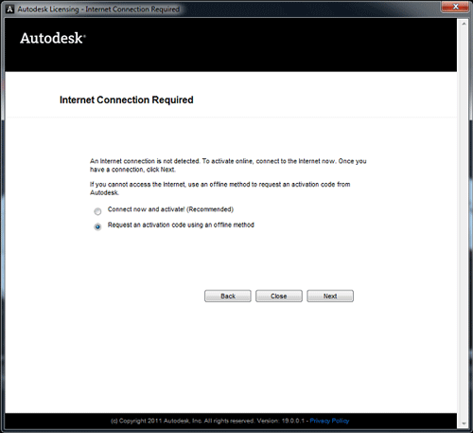Click the Autodesk 'A' title bar icon
This screenshot has height=433, width=473.
(x=9, y=9)
